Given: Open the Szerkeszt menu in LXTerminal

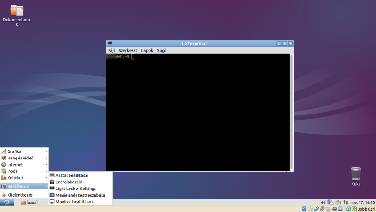Looking at the screenshot, I should pos(128,51).
